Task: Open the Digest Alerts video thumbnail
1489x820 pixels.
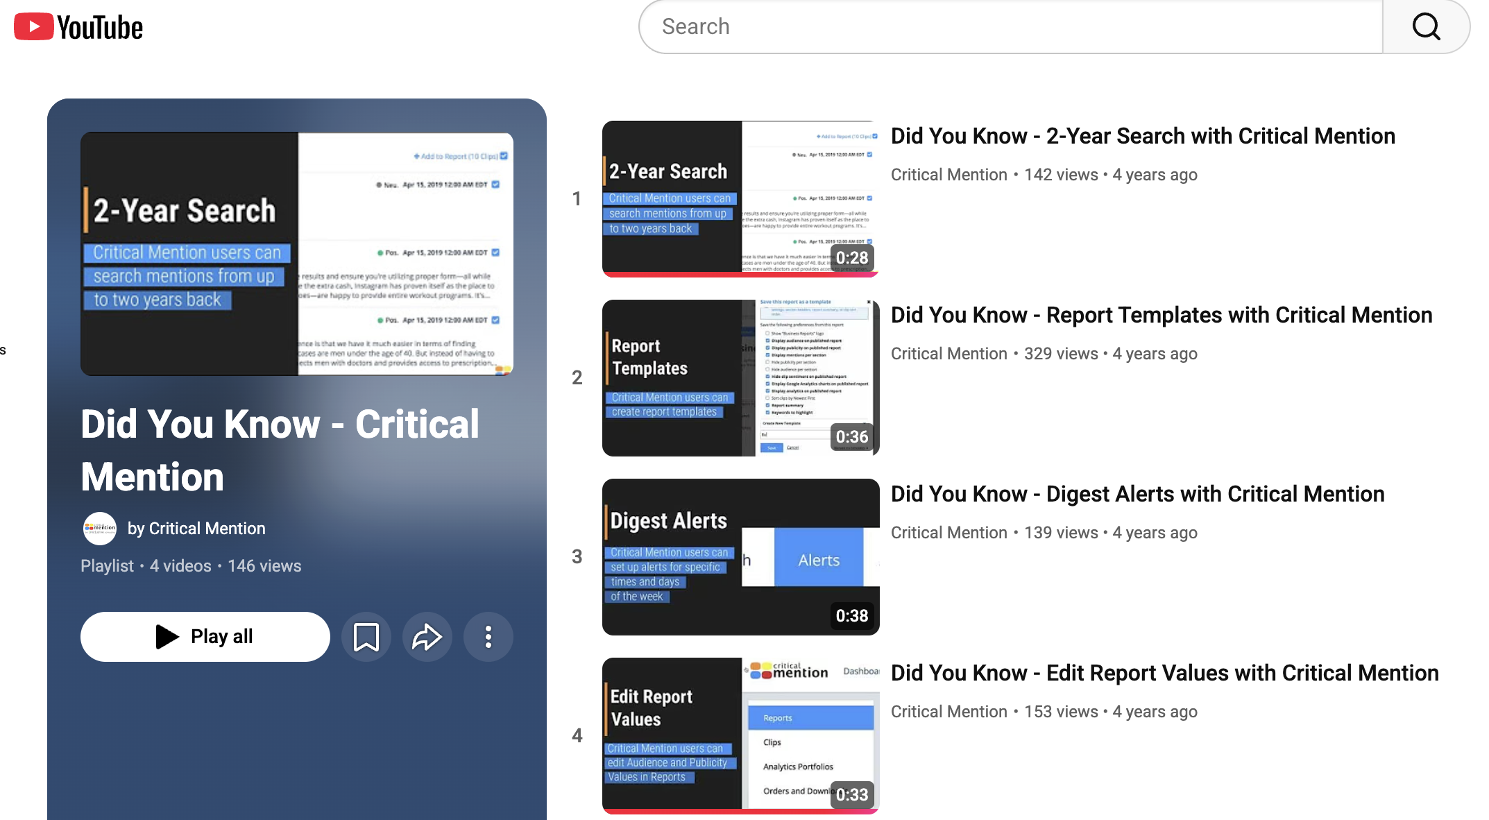Action: 740,556
